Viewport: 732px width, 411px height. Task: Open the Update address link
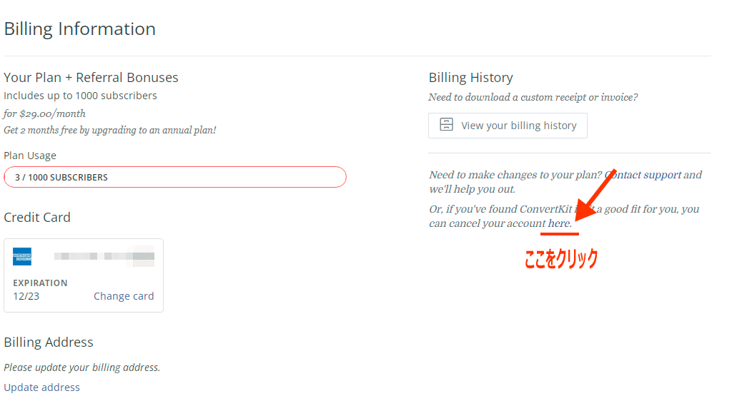41,387
